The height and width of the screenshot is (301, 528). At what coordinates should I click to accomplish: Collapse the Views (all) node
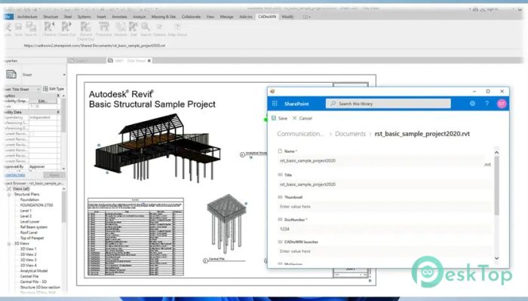pos(9,189)
